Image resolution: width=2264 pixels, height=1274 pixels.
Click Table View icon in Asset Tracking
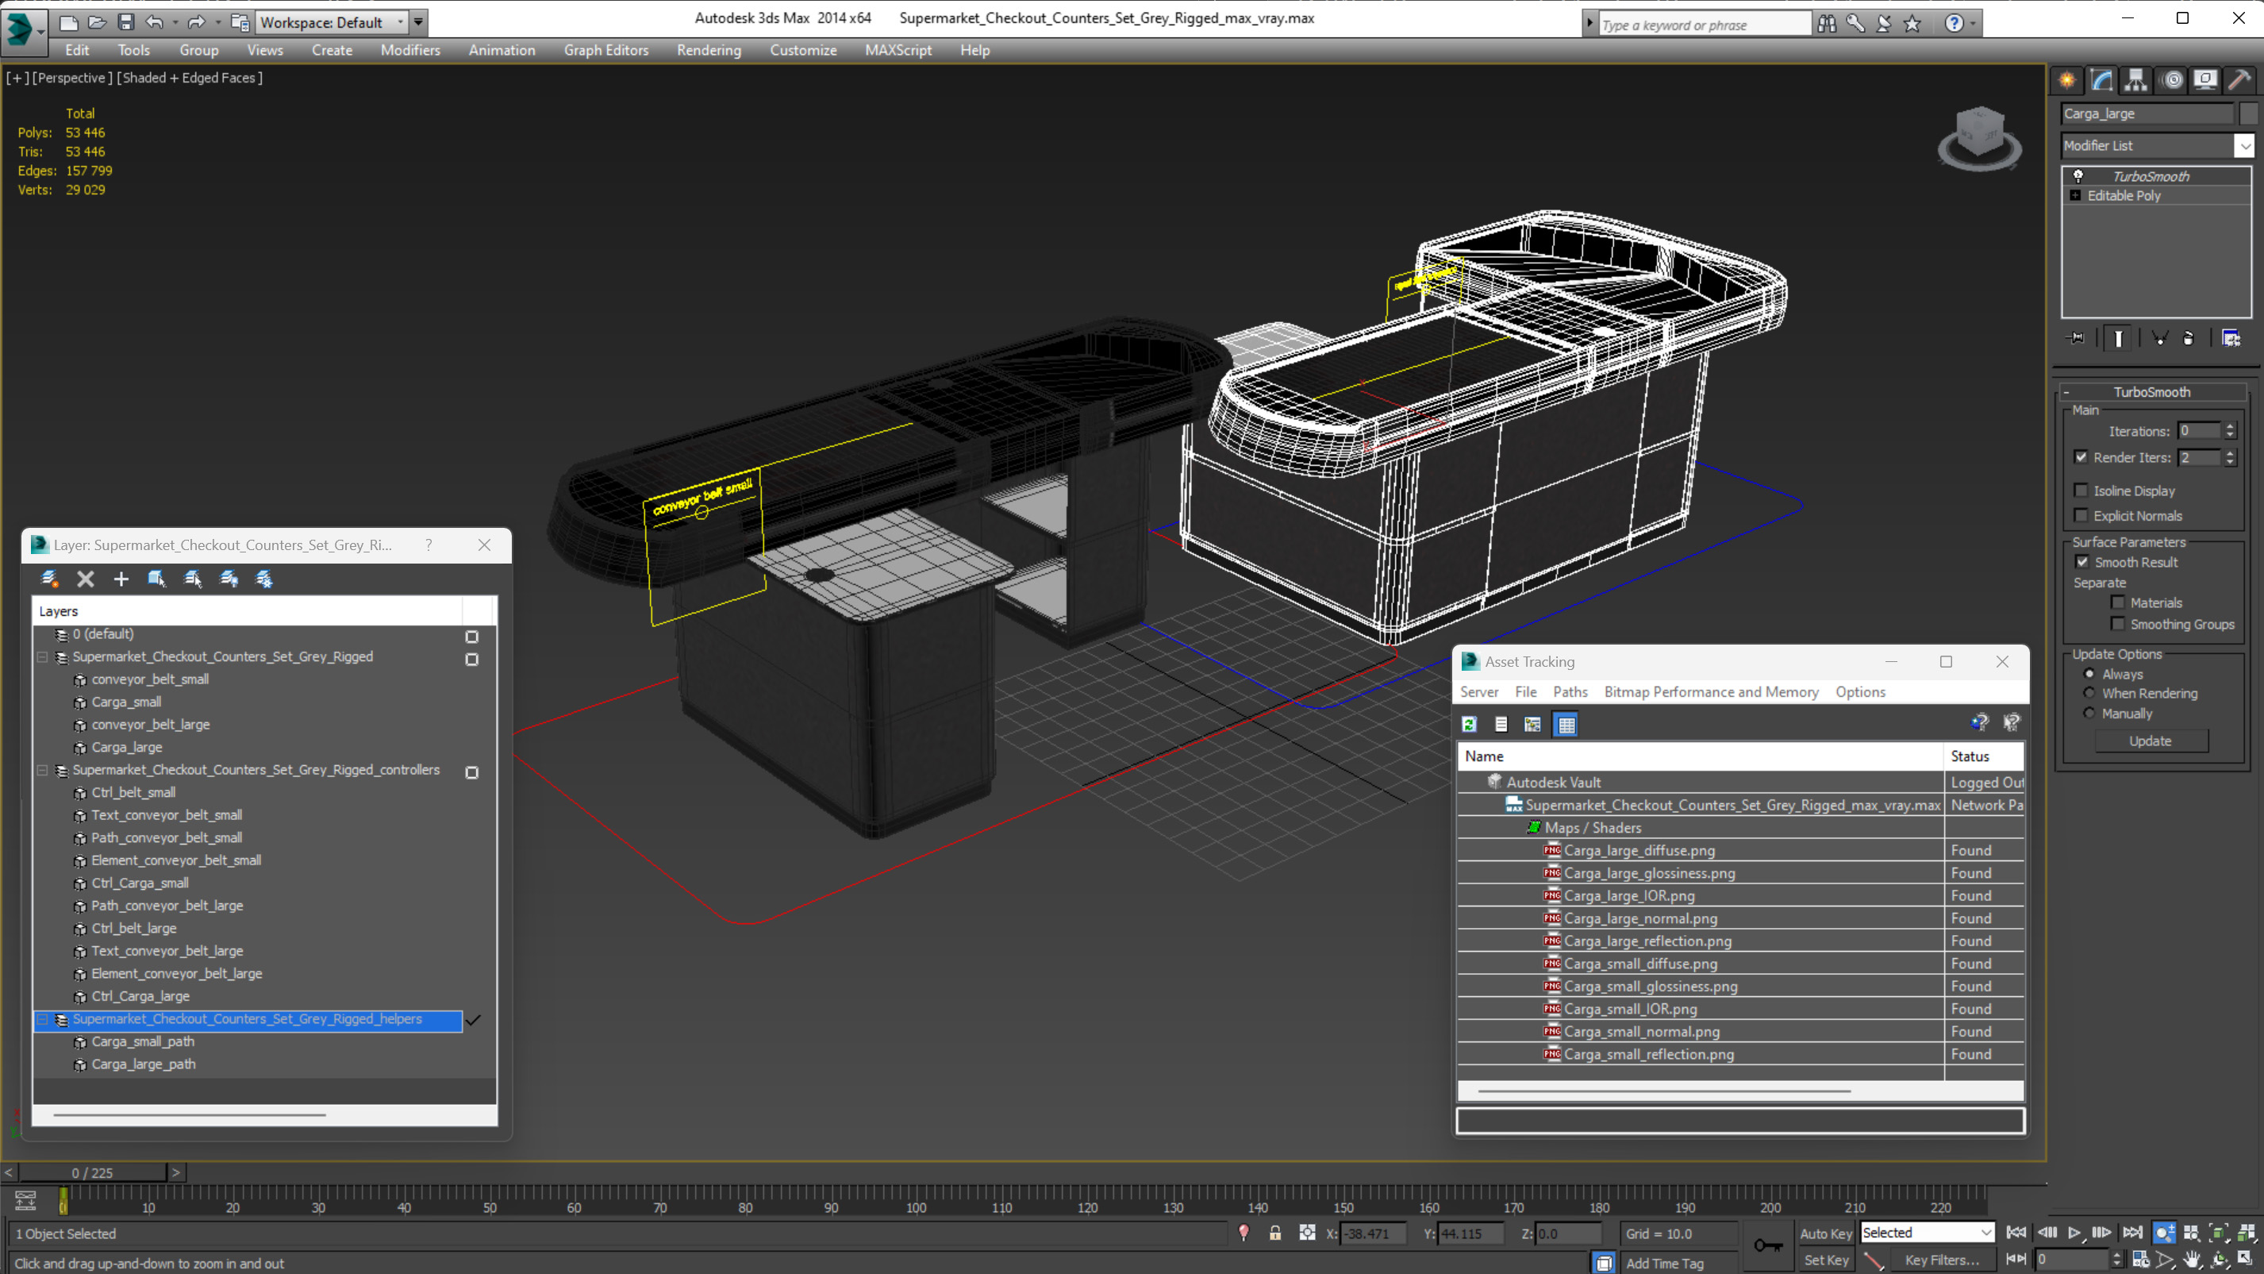[1566, 725]
